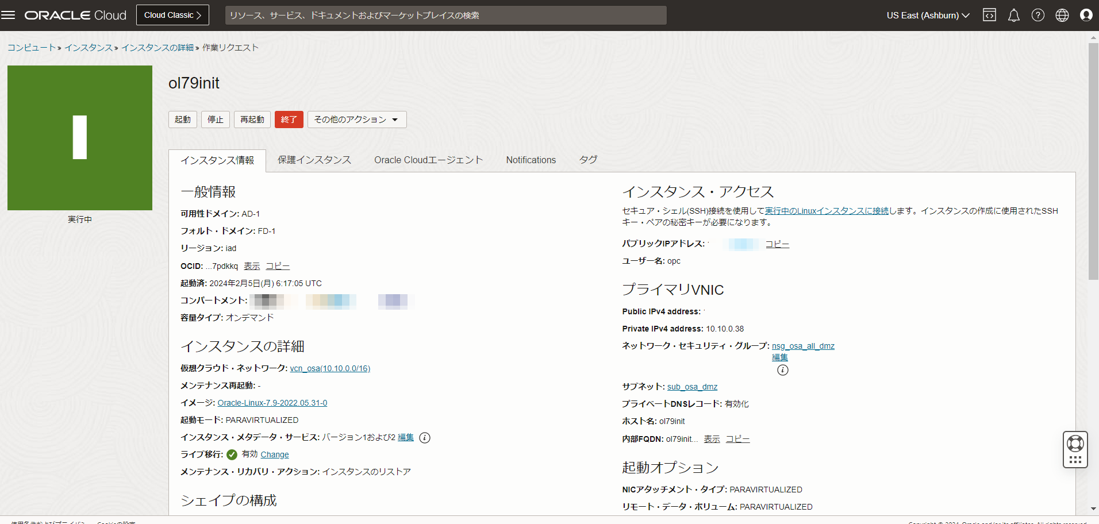Viewport: 1099px width, 524px height.
Task: Copy the public IP address
Action: pyautogui.click(x=777, y=244)
